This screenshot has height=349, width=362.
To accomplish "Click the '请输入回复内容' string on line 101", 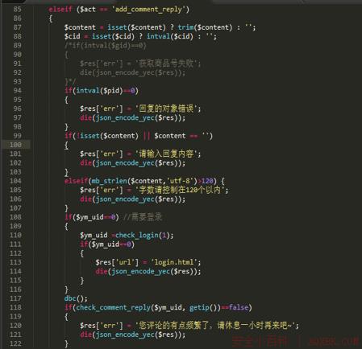I will click(x=166, y=154).
